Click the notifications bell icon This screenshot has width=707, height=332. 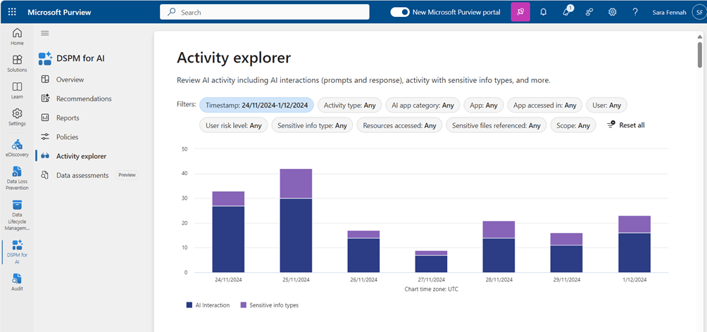(x=544, y=12)
